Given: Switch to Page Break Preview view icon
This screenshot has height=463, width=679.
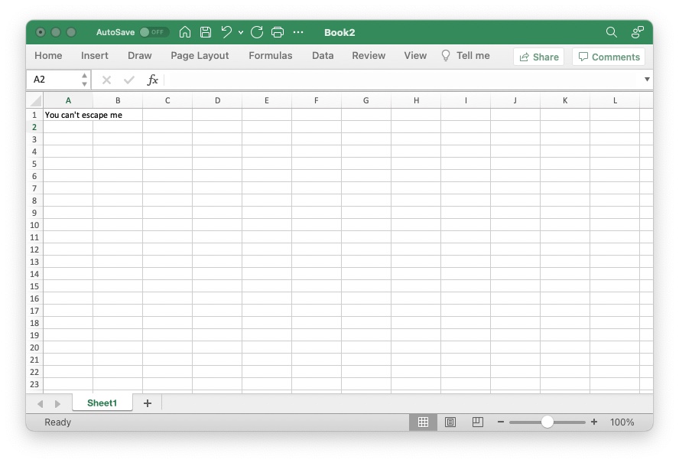Looking at the screenshot, I should [x=478, y=422].
